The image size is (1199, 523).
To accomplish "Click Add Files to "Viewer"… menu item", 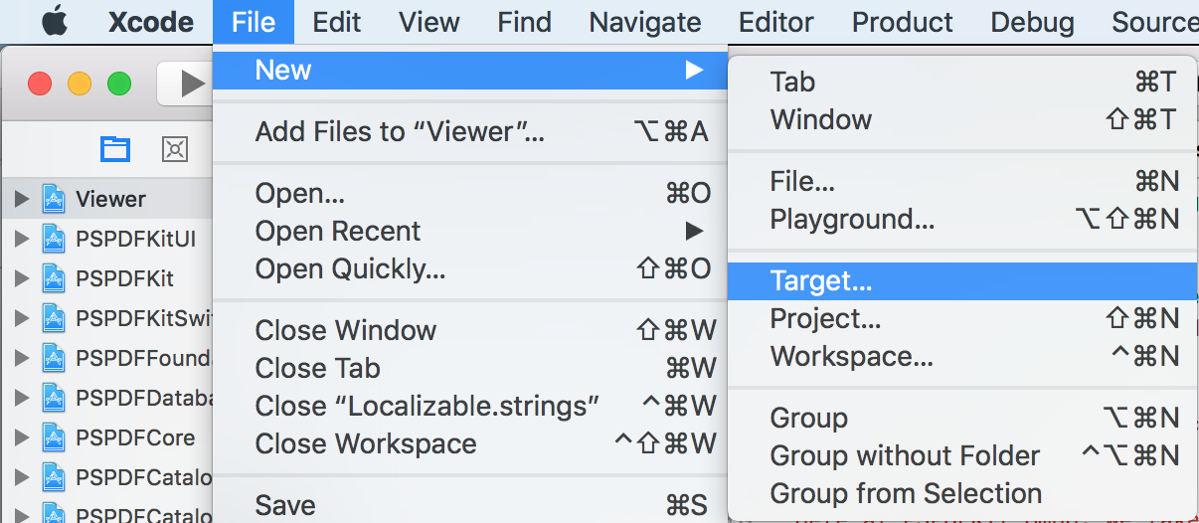I will point(400,132).
